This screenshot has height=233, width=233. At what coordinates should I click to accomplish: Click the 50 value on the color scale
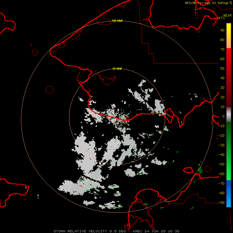point(222,69)
